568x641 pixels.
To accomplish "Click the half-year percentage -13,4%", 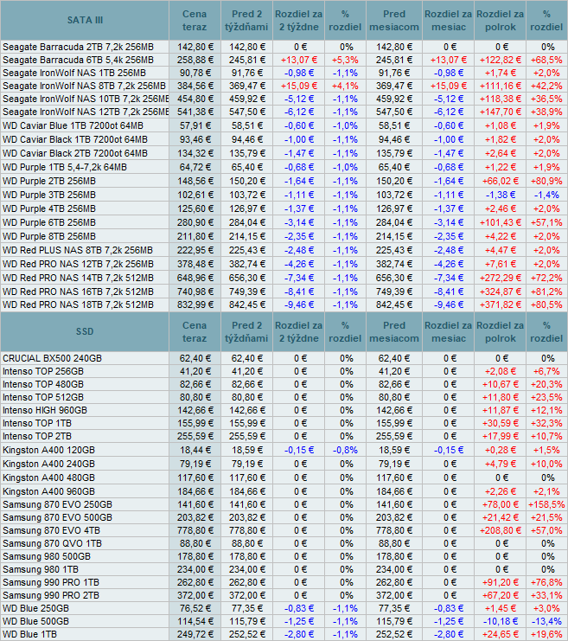I will pos(546,622).
